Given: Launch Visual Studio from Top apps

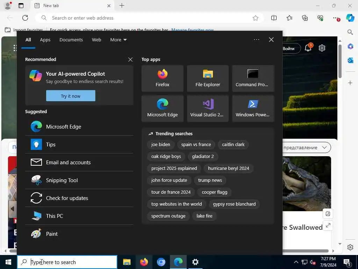Looking at the screenshot, I should coord(208,109).
